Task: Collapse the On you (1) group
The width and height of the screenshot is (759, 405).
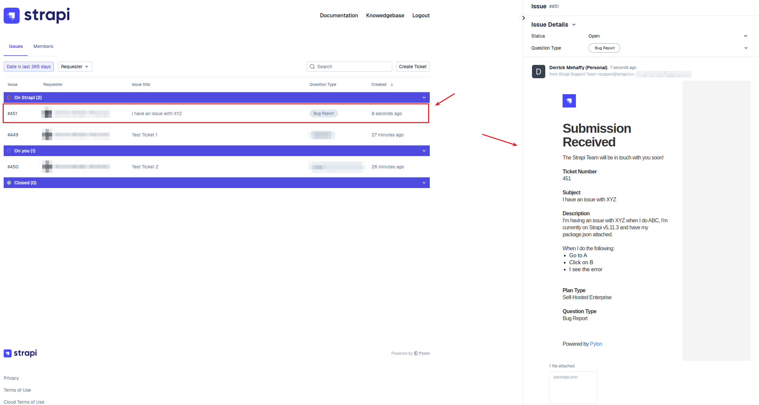Action: (x=424, y=151)
